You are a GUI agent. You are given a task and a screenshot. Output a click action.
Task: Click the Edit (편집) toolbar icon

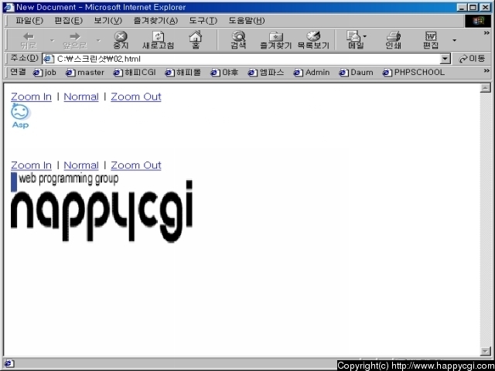[431, 40]
